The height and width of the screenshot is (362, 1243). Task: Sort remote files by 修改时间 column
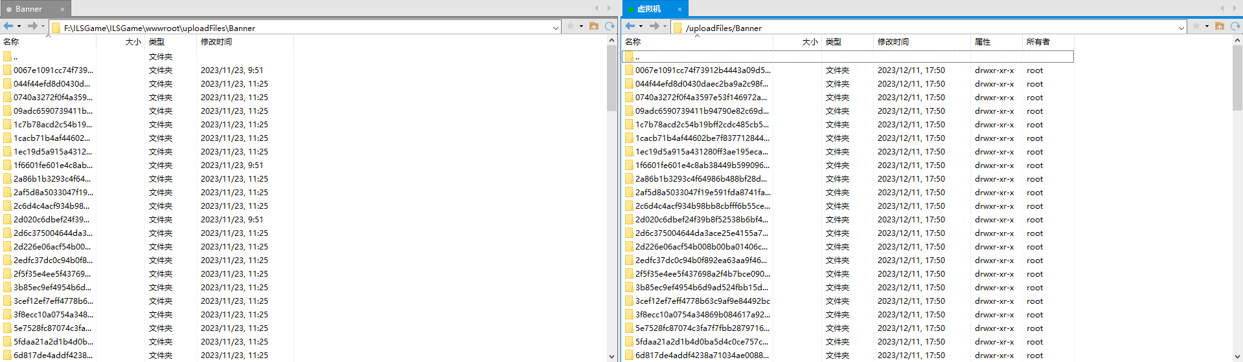tap(922, 42)
